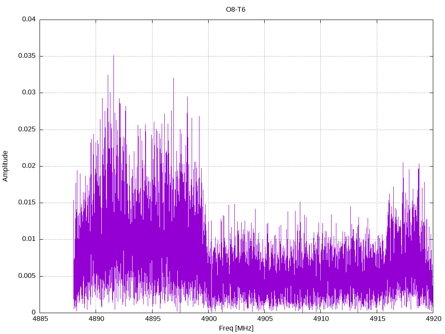Click the 0.04 y-axis tick label
This screenshot has width=445, height=334.
[29, 20]
